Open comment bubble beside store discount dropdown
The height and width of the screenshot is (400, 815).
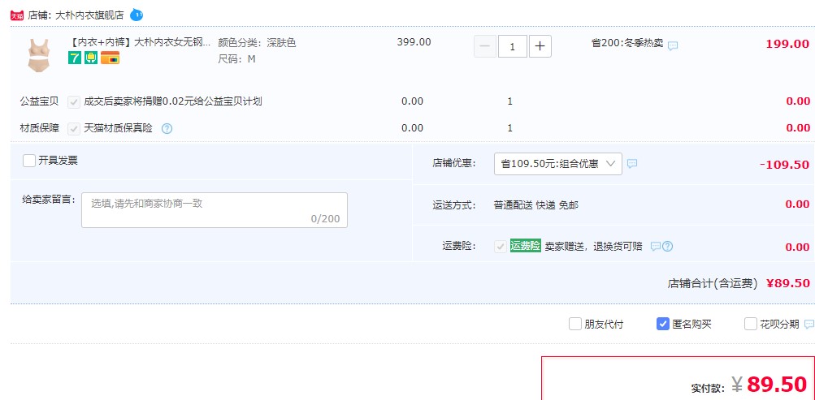pos(632,163)
